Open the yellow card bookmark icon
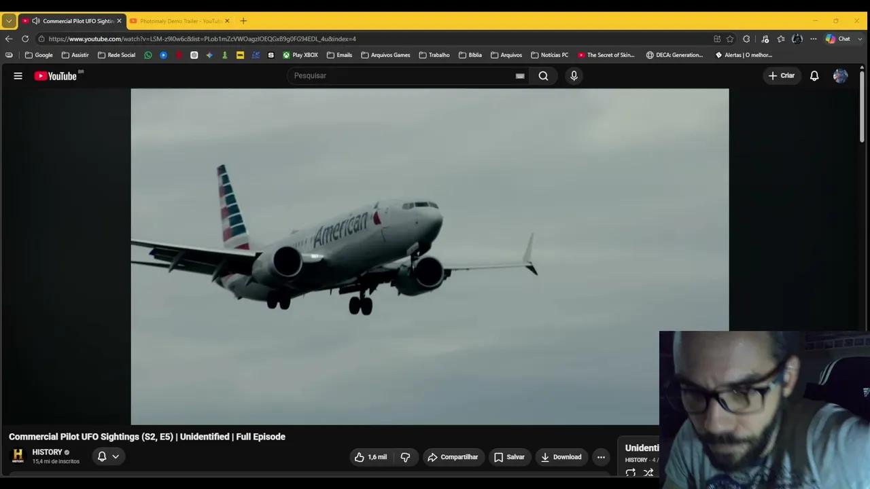 click(240, 55)
